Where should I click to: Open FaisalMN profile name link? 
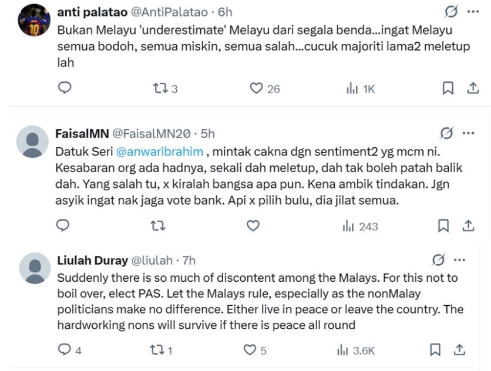point(82,134)
